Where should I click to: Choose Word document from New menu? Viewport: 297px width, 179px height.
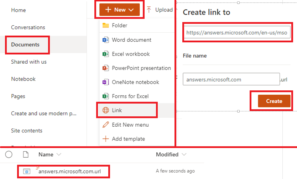click(x=137, y=40)
